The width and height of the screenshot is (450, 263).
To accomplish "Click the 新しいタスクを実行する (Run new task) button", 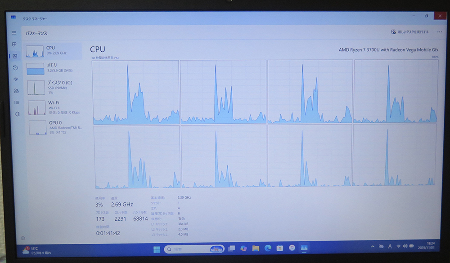I will coord(410,32).
